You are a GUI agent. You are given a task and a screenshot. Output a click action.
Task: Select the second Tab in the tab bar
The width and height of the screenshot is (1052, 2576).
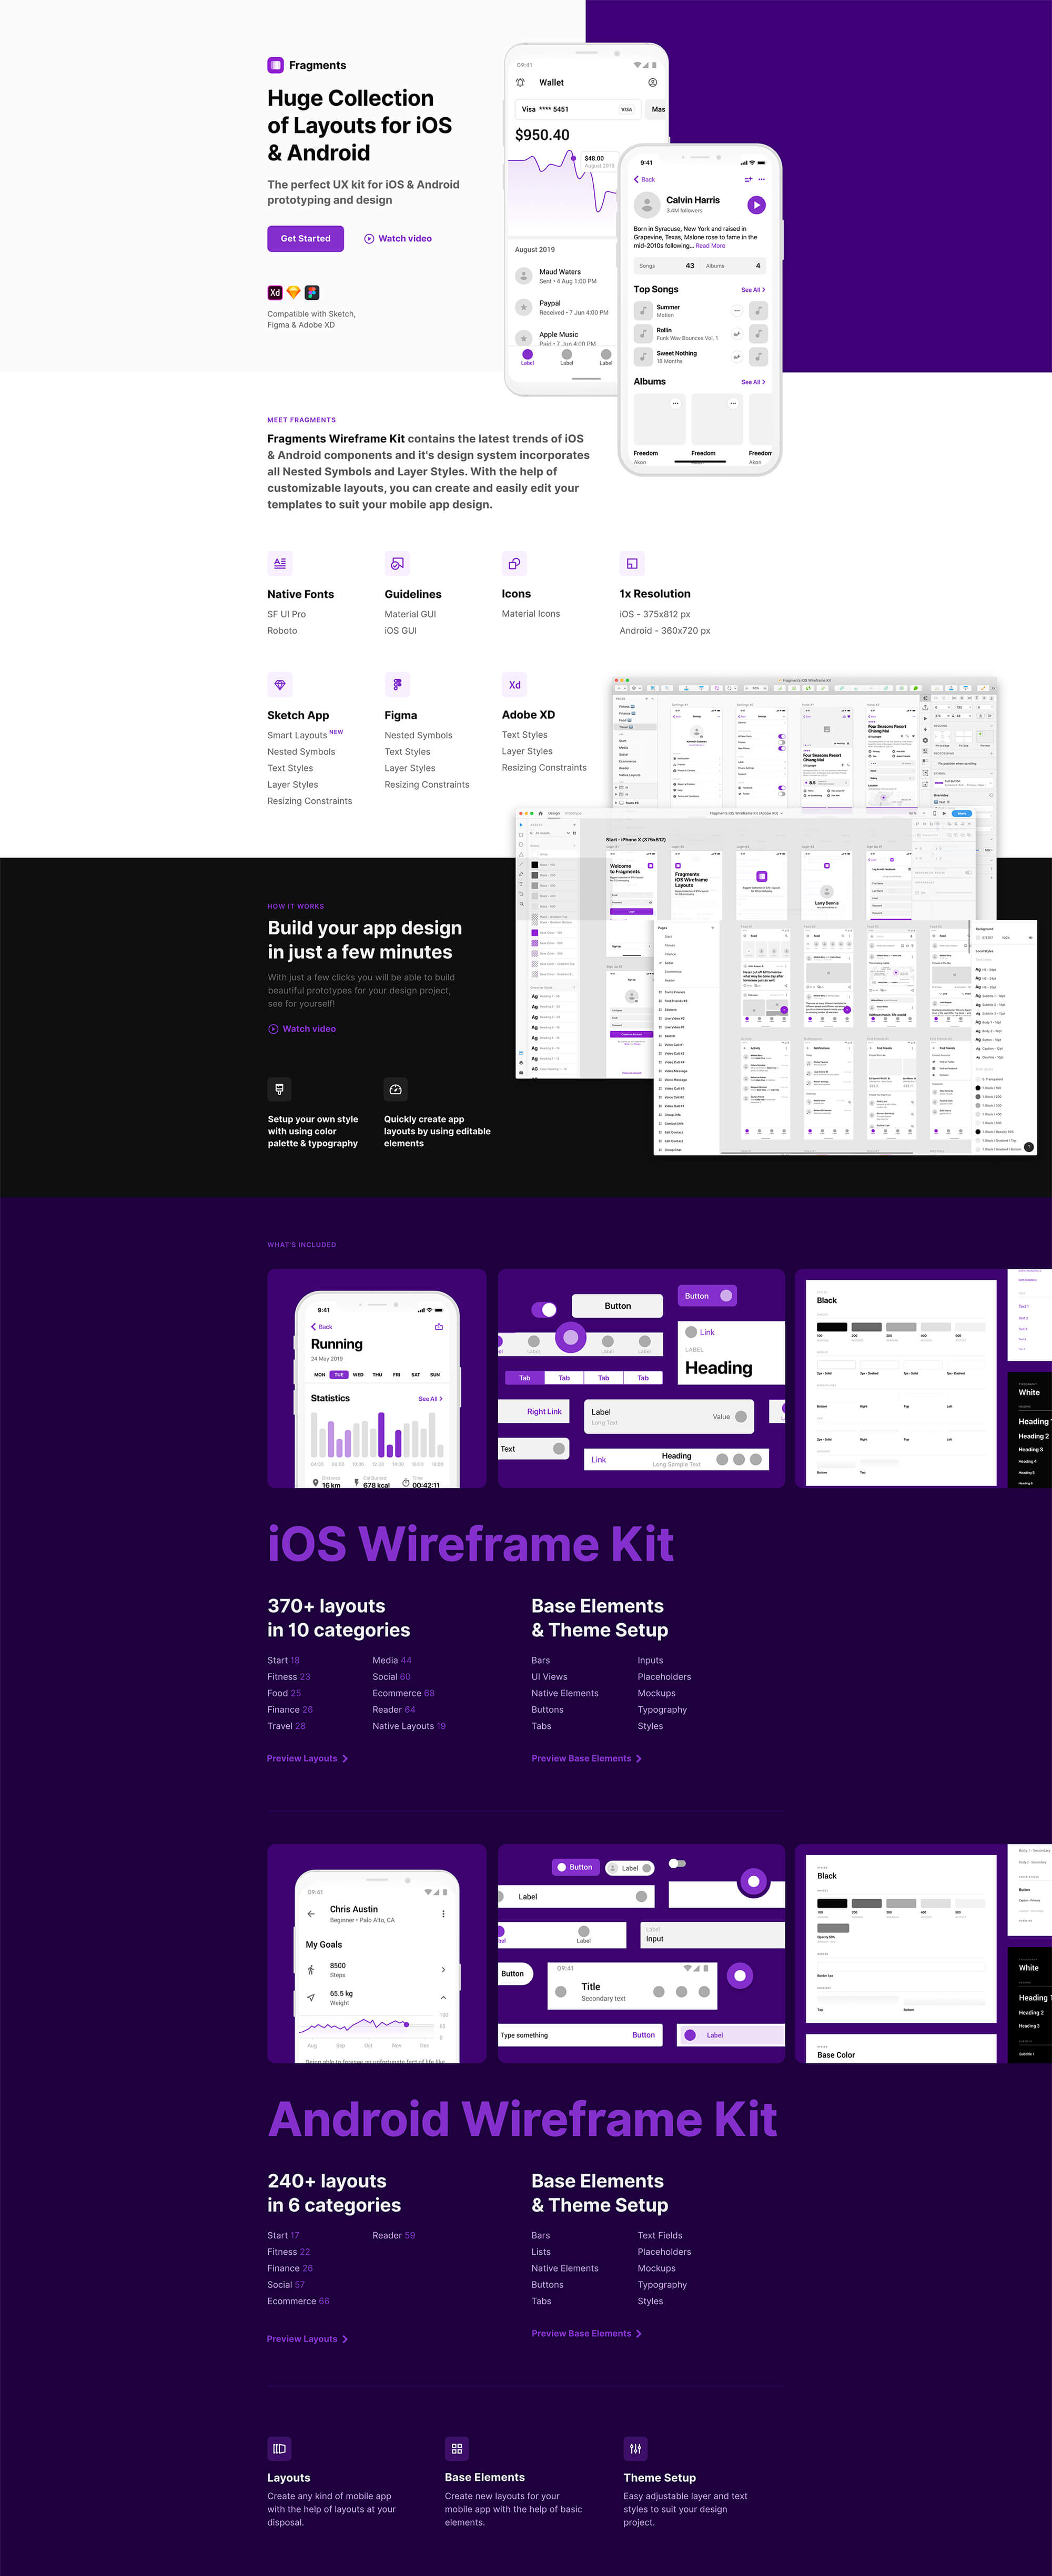coord(564,1378)
